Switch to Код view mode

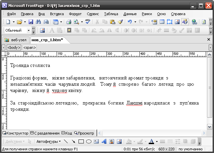coord(67,133)
